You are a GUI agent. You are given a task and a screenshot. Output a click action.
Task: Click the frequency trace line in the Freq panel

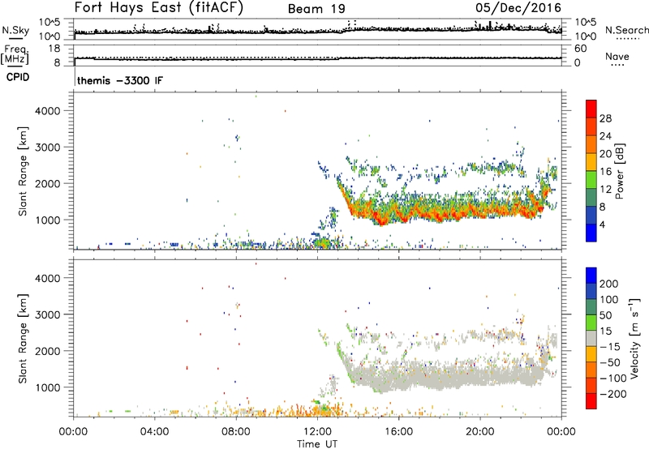(x=317, y=58)
